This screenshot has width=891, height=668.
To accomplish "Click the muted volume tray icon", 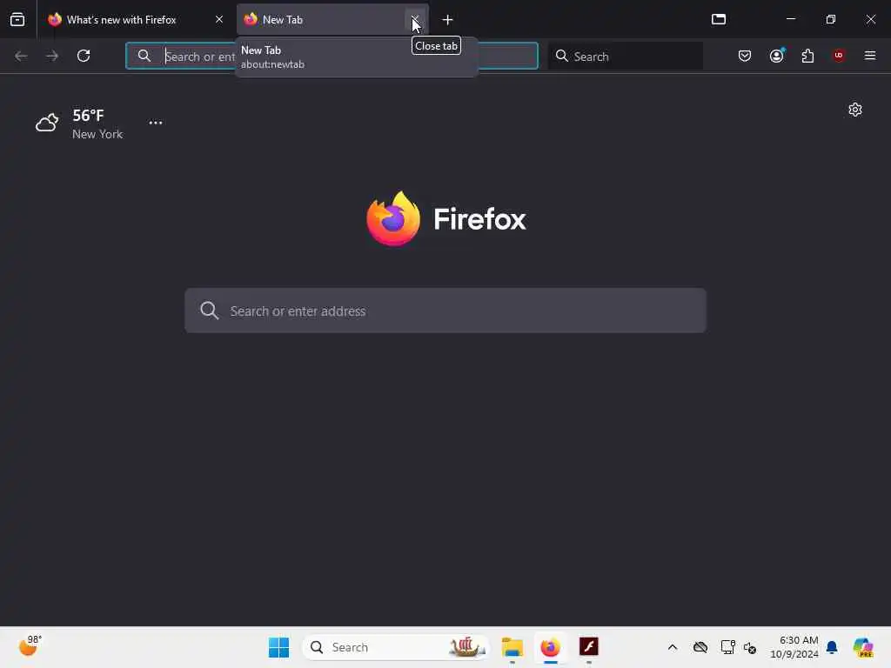I will (x=750, y=647).
